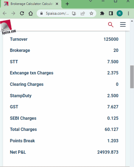Open Chrome three-dot menu
The height and width of the screenshot is (167, 134).
[128, 13]
